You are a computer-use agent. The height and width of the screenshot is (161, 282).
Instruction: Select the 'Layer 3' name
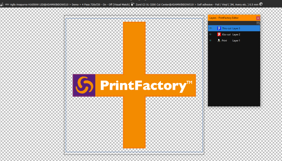click(236, 28)
